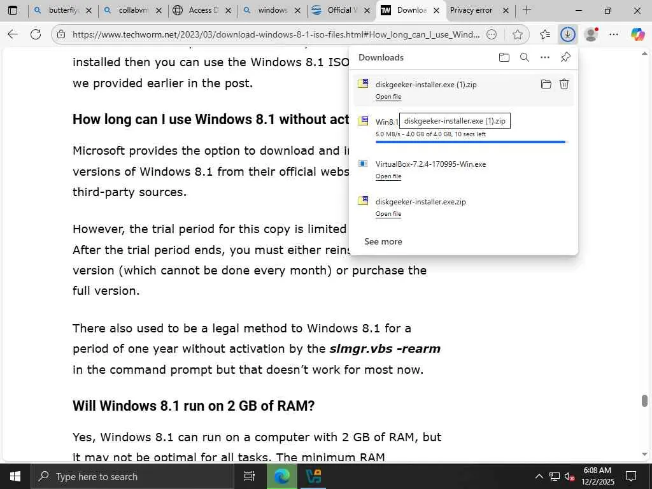
Task: Select the VirtualBox-7.2.4-170995-Win.exe filename
Action: pos(431,164)
